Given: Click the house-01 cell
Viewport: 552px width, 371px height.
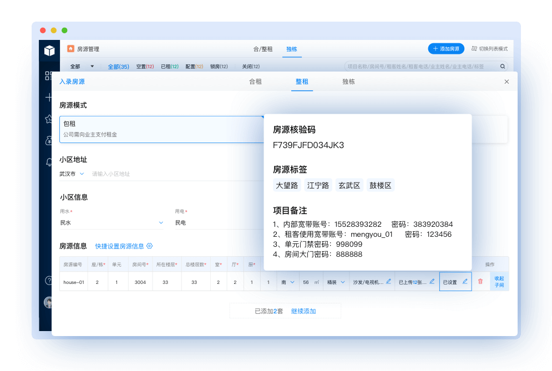Looking at the screenshot, I should 74,282.
